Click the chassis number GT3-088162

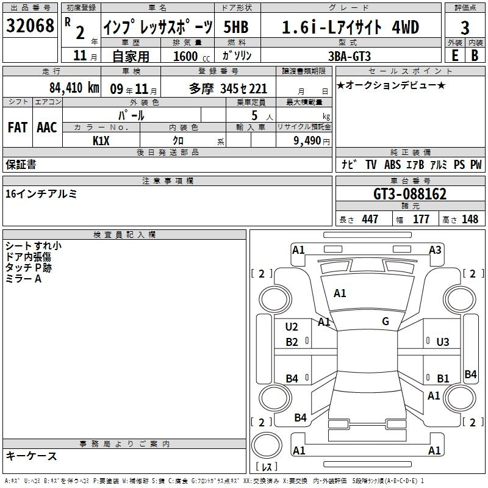point(410,194)
